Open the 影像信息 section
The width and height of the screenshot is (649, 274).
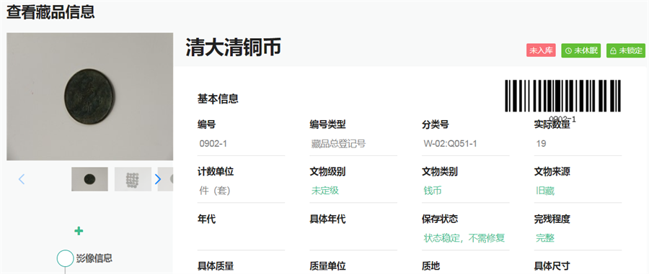(x=94, y=258)
